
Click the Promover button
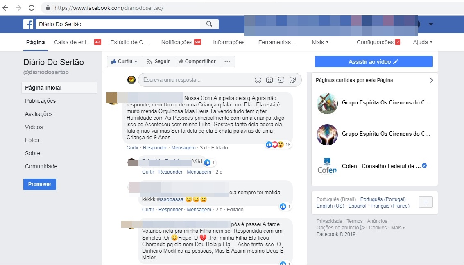40,184
